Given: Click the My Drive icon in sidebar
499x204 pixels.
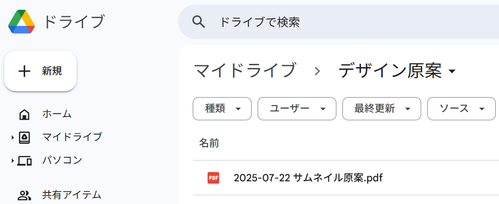Looking at the screenshot, I should [24, 137].
